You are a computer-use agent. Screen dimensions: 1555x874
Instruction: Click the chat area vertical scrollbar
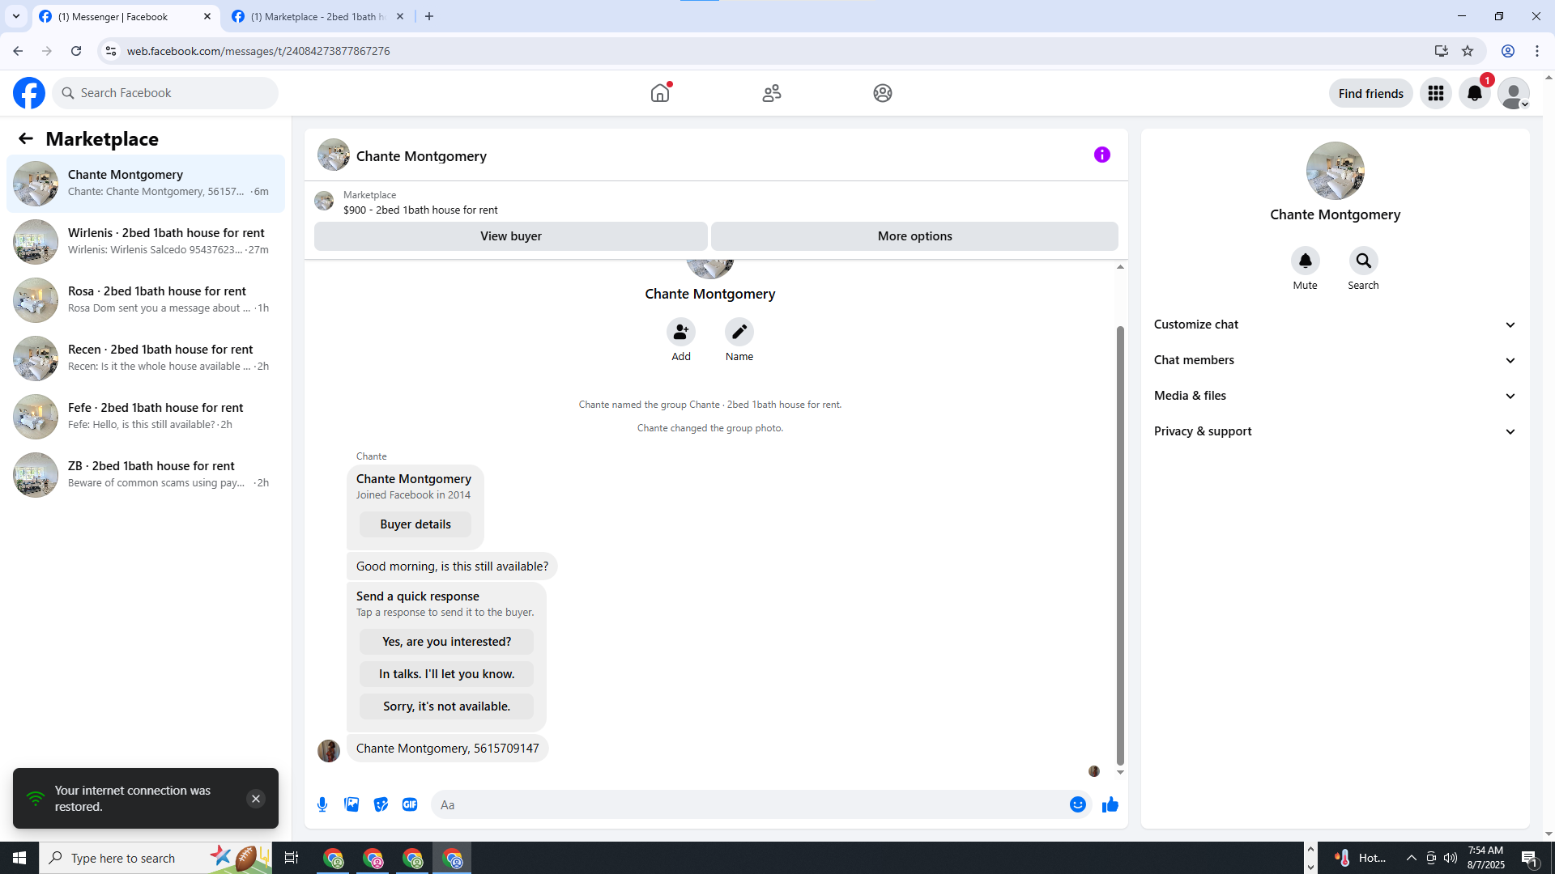pyautogui.click(x=1121, y=545)
